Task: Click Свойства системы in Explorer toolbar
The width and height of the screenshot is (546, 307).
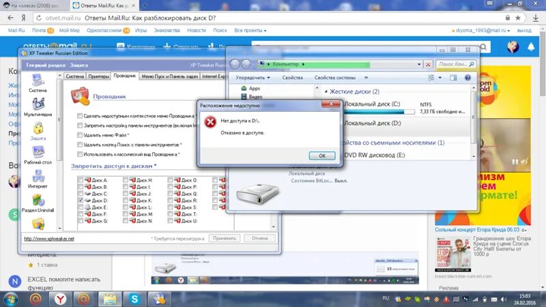Action: (x=335, y=78)
